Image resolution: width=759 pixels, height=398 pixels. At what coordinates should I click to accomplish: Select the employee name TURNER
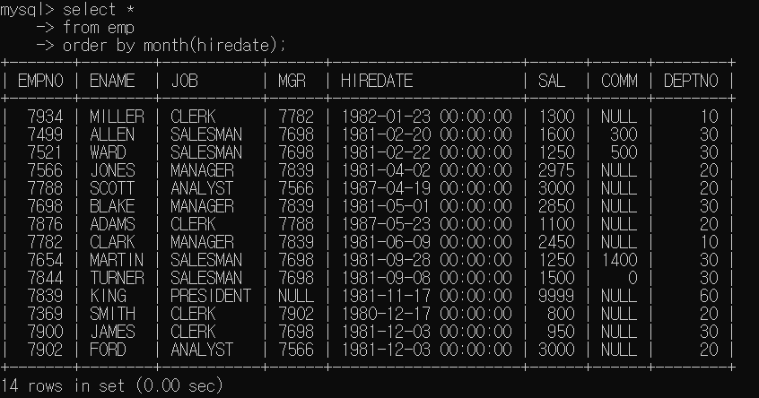117,278
